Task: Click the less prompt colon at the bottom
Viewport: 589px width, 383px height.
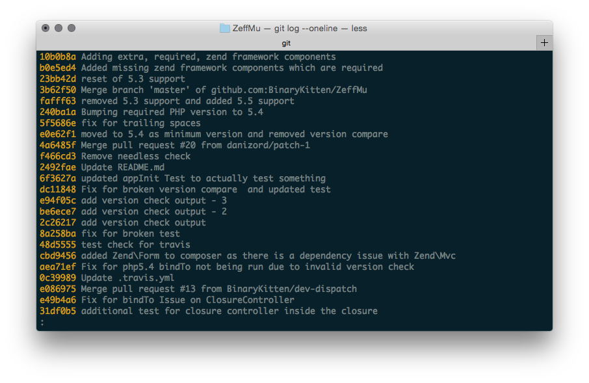Action: pos(43,322)
